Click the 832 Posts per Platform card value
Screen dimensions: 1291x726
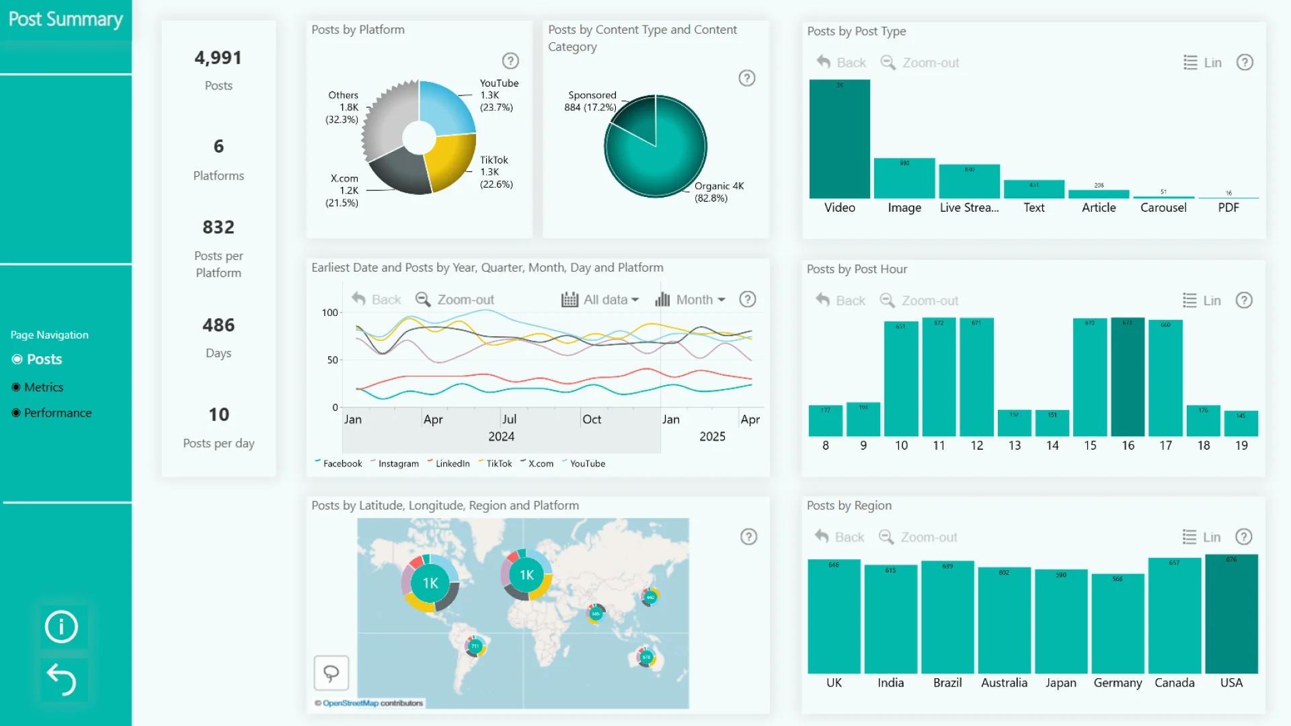coord(219,227)
